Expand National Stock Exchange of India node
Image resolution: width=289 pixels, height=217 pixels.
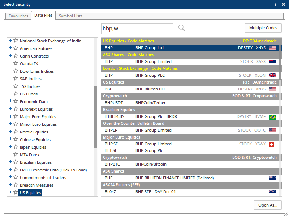[x=10, y=41]
